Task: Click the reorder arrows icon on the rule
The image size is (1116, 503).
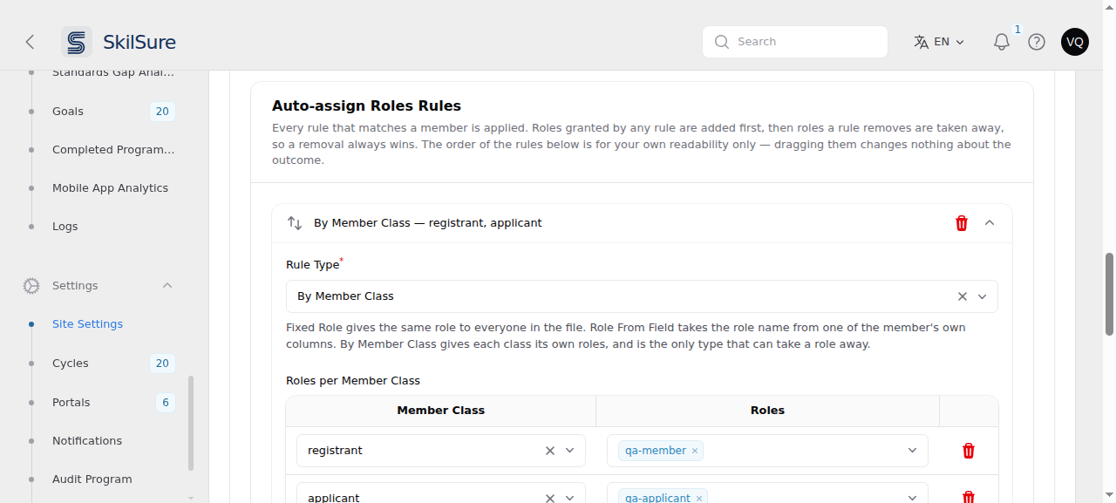Action: (x=295, y=223)
